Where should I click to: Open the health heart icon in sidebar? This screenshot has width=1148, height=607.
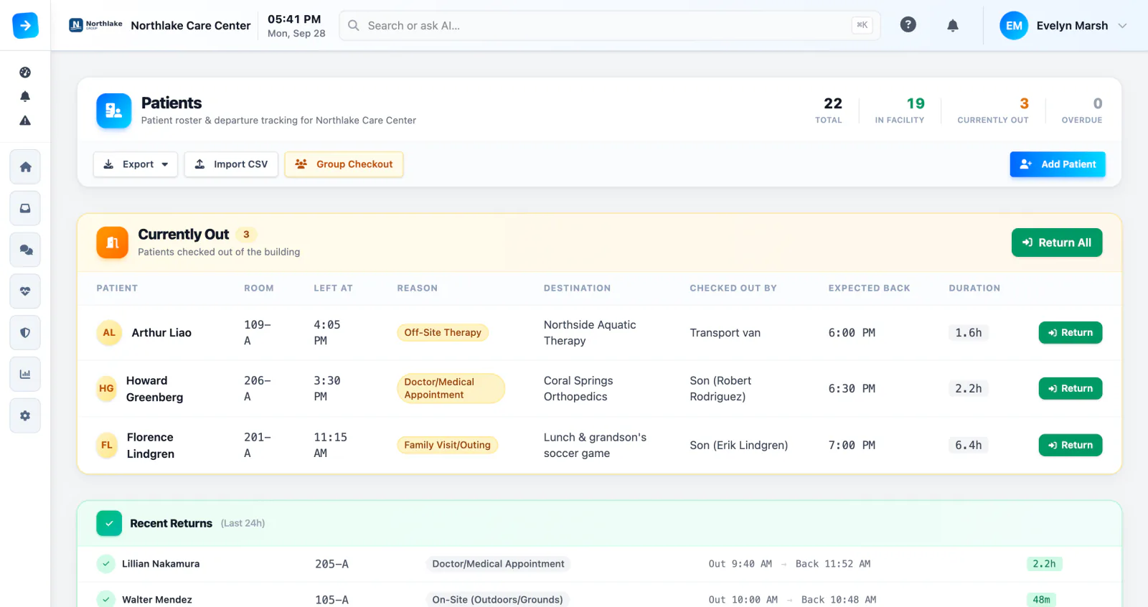point(25,291)
